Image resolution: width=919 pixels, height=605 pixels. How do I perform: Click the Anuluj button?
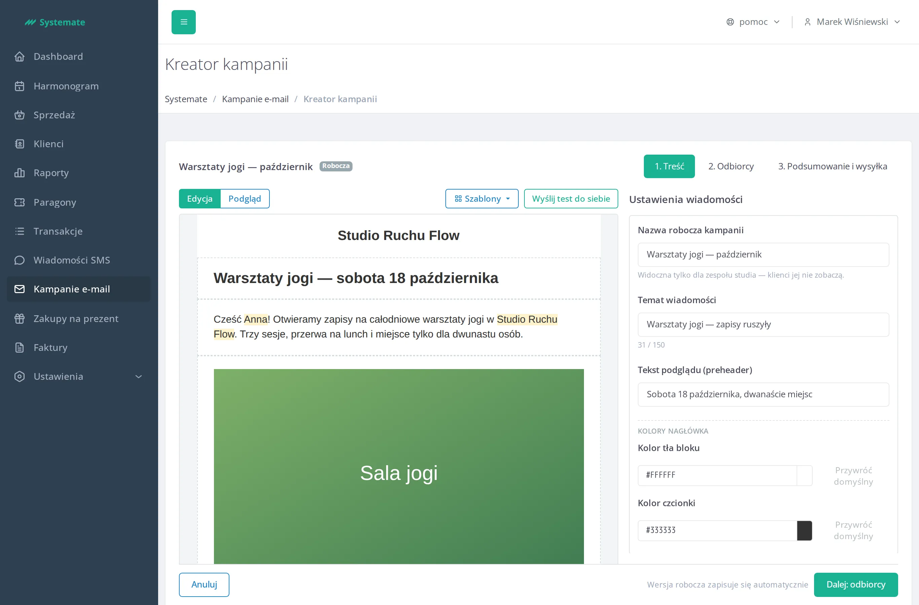[x=204, y=584]
